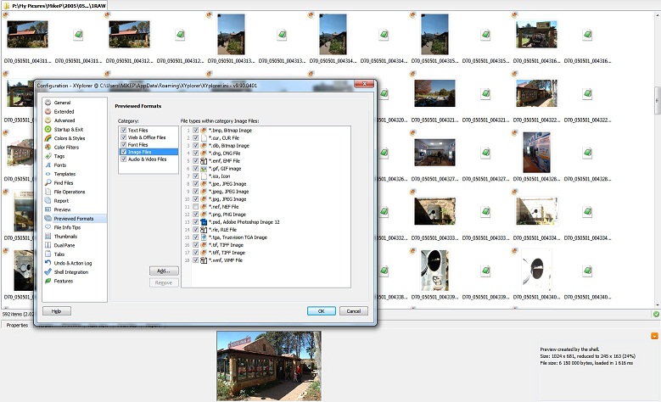Confirm the configuration with OK

(x=321, y=311)
